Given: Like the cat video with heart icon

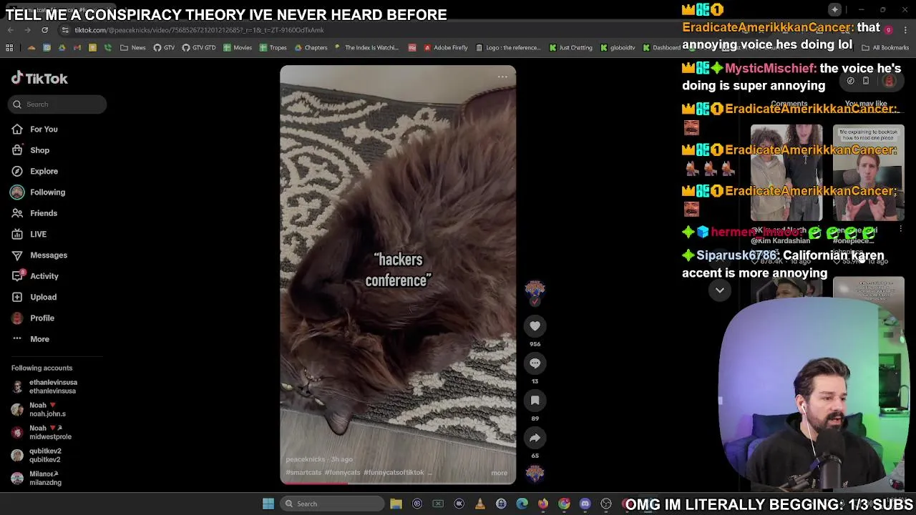Looking at the screenshot, I should tap(535, 326).
